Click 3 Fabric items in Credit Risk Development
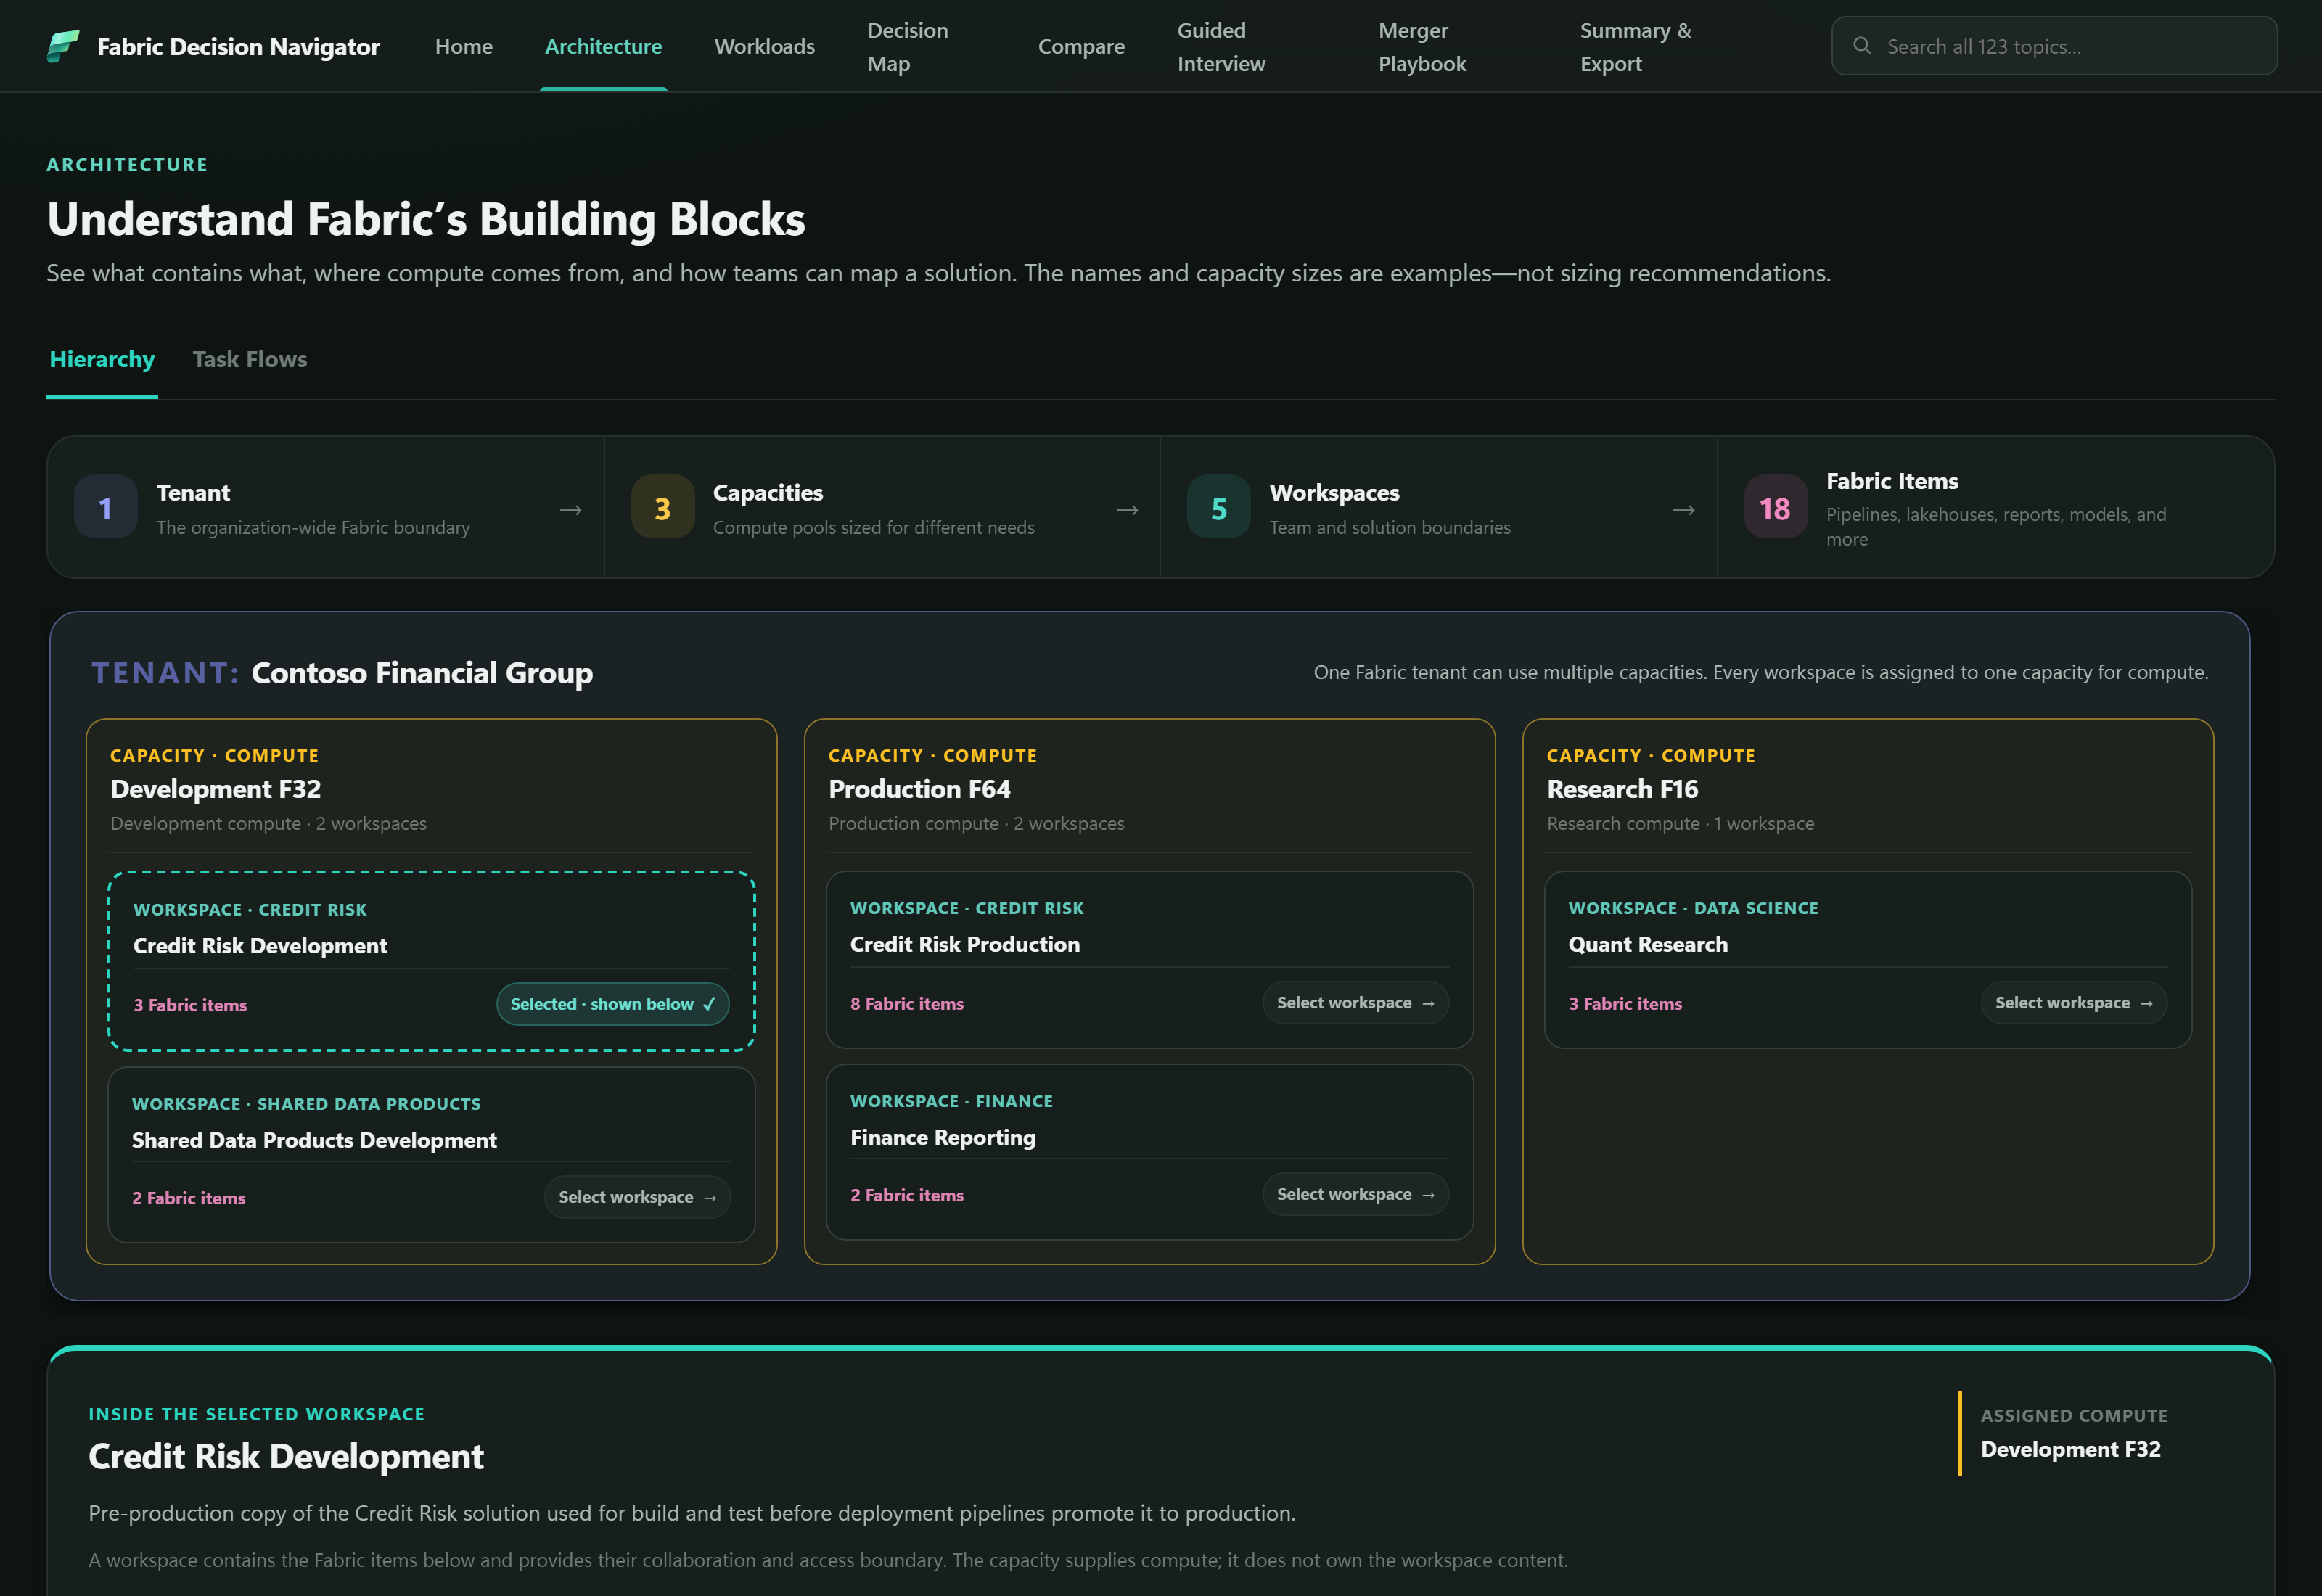 tap(190, 1005)
